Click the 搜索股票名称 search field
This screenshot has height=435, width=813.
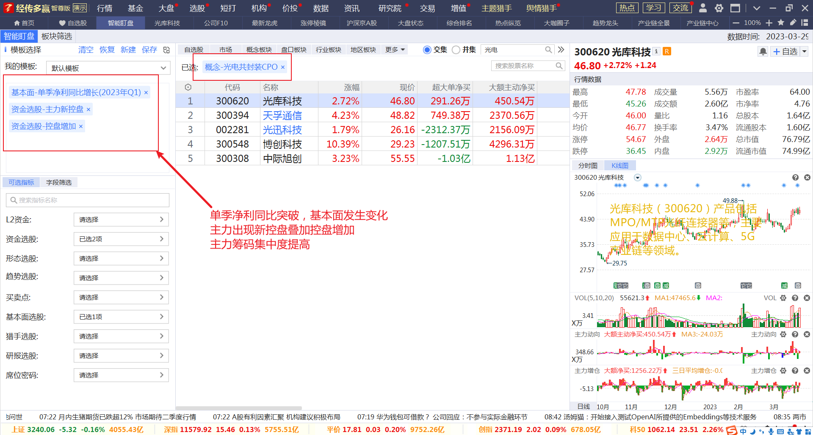(x=528, y=66)
